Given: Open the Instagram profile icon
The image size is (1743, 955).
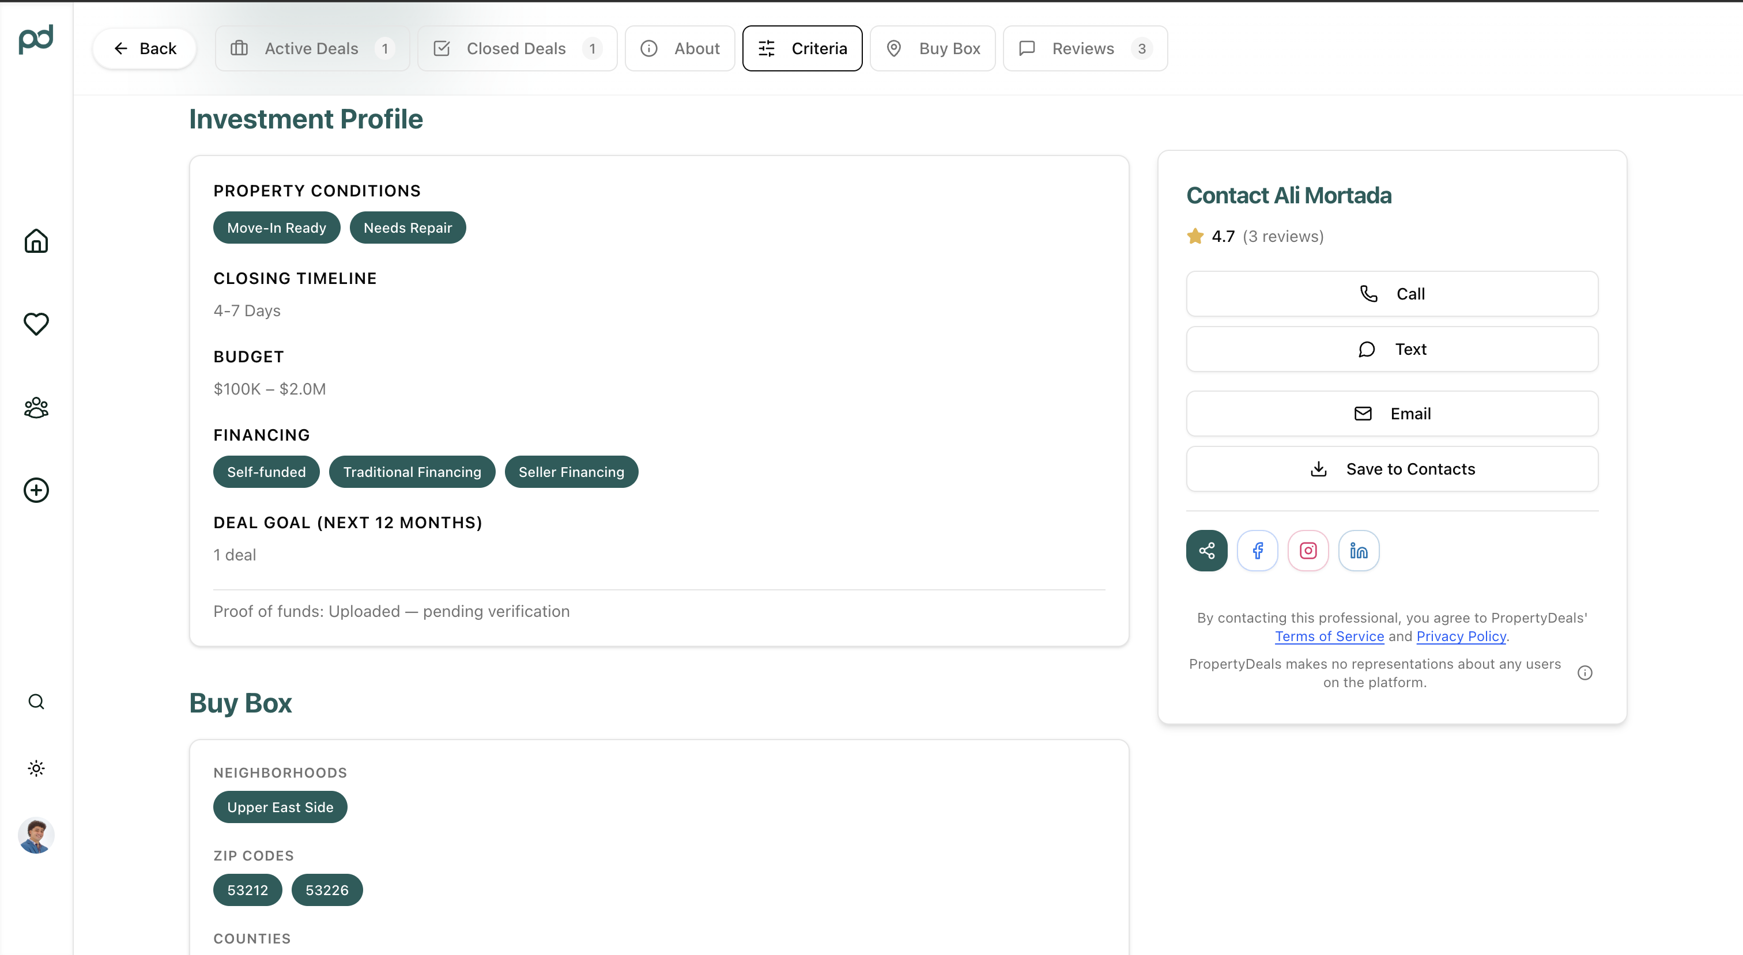Looking at the screenshot, I should pyautogui.click(x=1308, y=551).
